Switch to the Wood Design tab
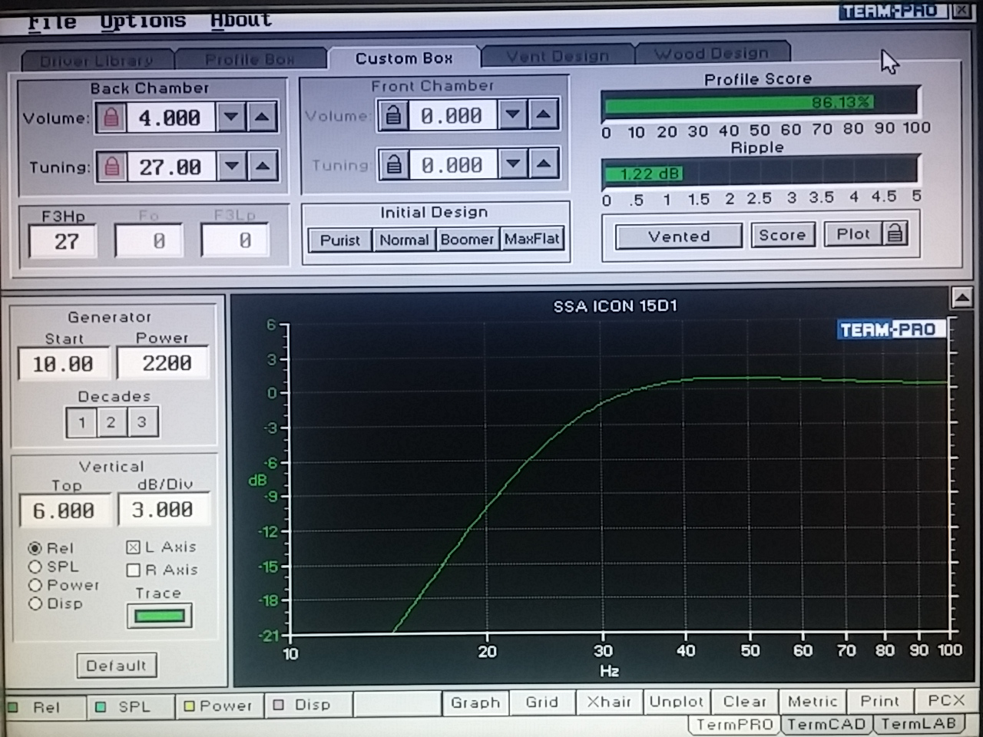Viewport: 983px width, 737px height. coord(711,53)
